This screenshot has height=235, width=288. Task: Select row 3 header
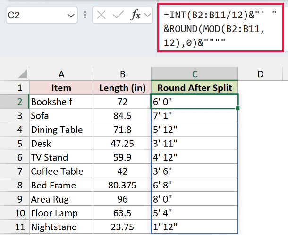(15, 115)
